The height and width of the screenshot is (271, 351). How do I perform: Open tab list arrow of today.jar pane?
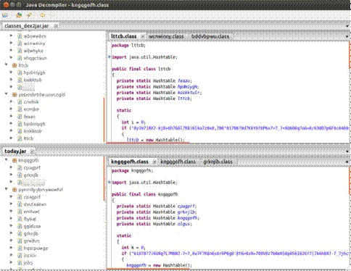(347, 151)
